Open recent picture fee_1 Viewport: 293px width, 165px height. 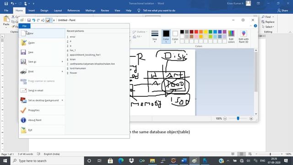73,50
